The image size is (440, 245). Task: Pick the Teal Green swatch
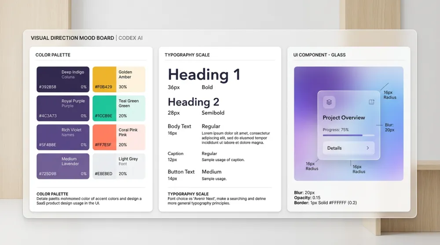pos(119,108)
